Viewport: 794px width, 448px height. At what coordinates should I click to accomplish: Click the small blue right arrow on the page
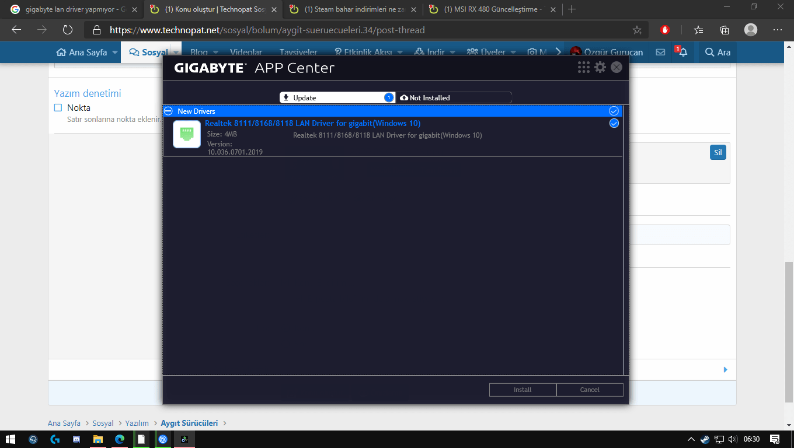725,369
